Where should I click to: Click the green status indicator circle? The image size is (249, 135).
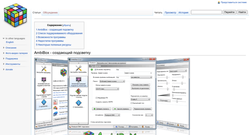[92, 70]
